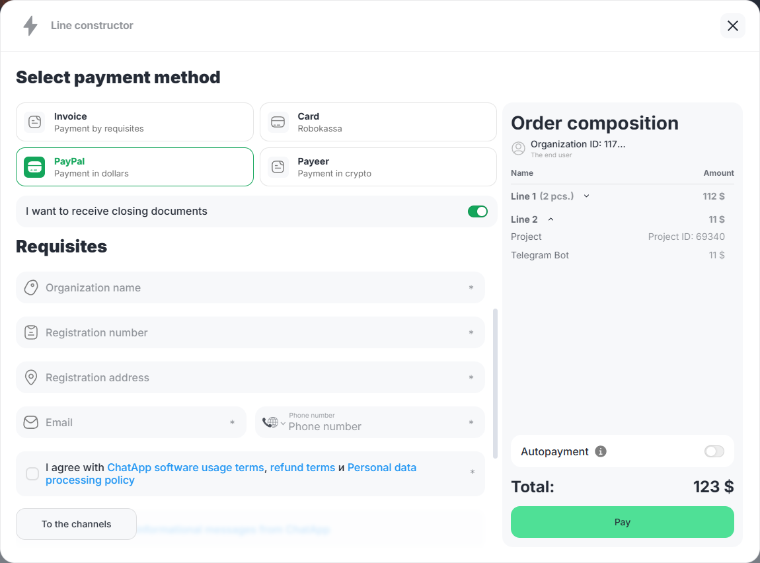The image size is (760, 563).
Task: Open the phone country code dropdown
Action: click(x=274, y=423)
